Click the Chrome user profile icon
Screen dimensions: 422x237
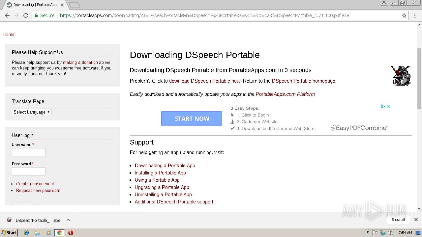click(x=384, y=3)
